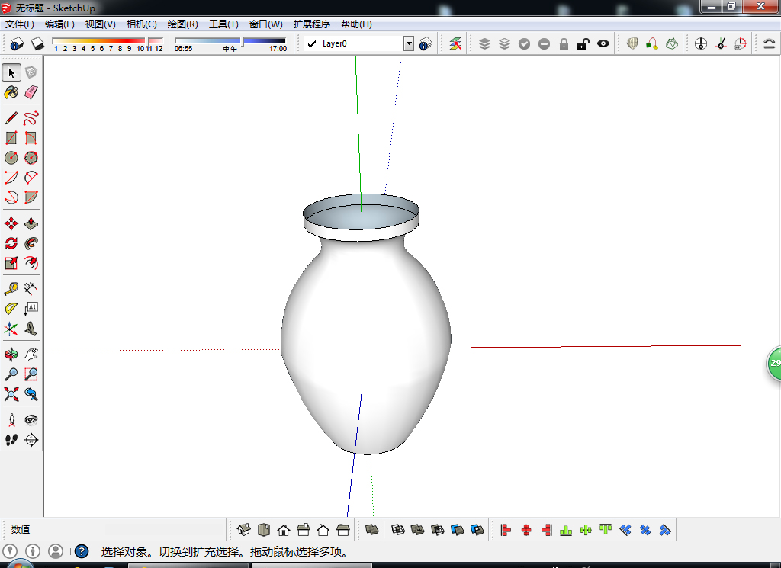Open the 帮助(H) menu
The height and width of the screenshot is (568, 781).
coord(356,24)
